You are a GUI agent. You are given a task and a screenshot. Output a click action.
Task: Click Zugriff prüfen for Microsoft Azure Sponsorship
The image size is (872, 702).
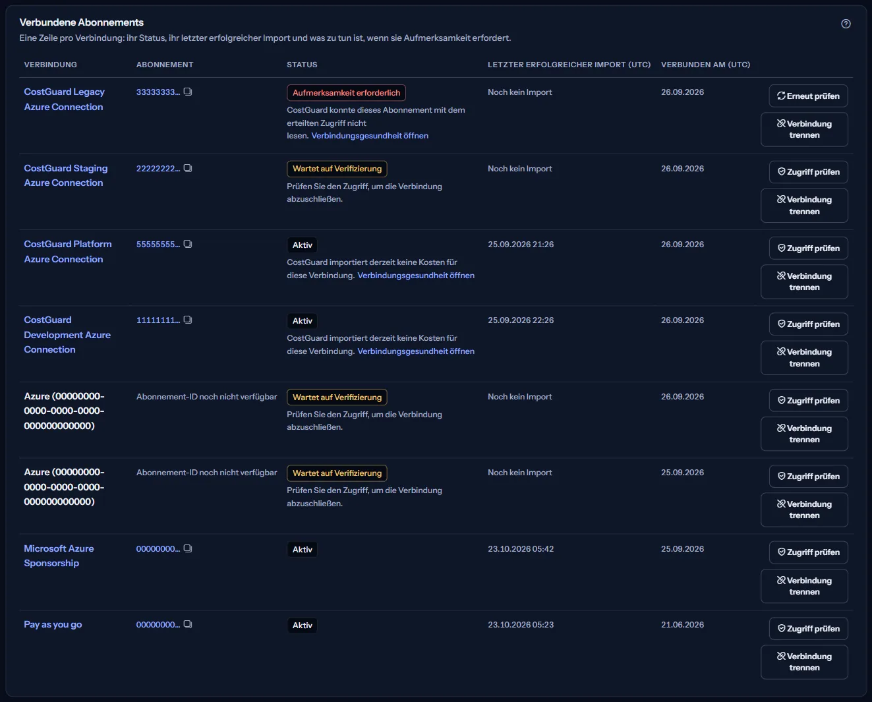(808, 552)
